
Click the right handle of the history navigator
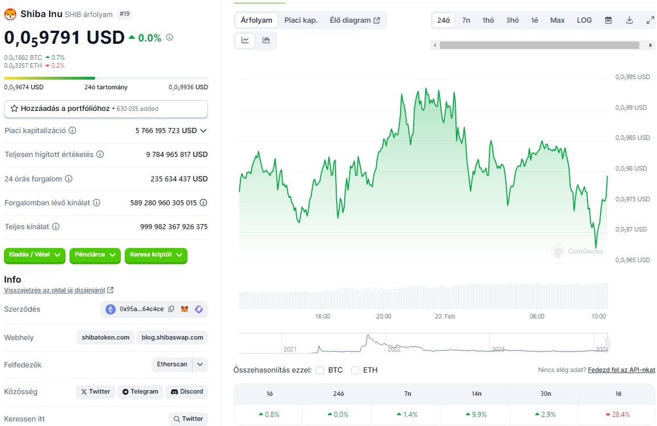(x=607, y=343)
